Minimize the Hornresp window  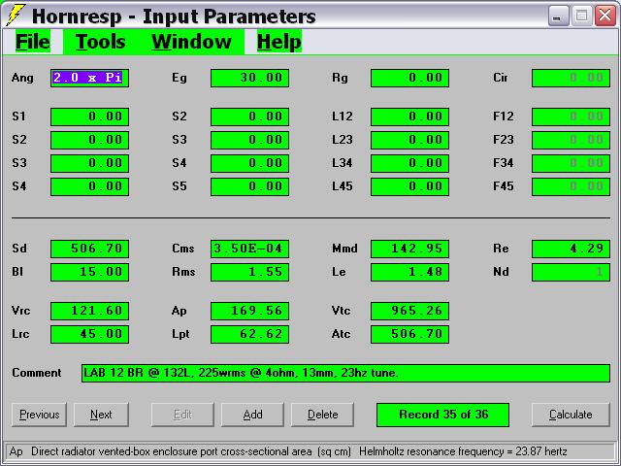coord(558,17)
